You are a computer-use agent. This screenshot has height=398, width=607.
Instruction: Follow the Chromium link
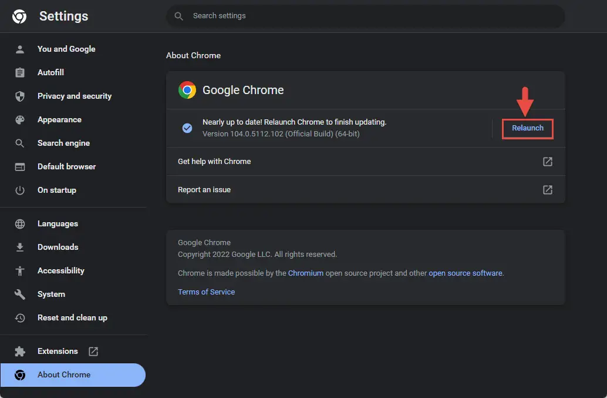point(305,273)
